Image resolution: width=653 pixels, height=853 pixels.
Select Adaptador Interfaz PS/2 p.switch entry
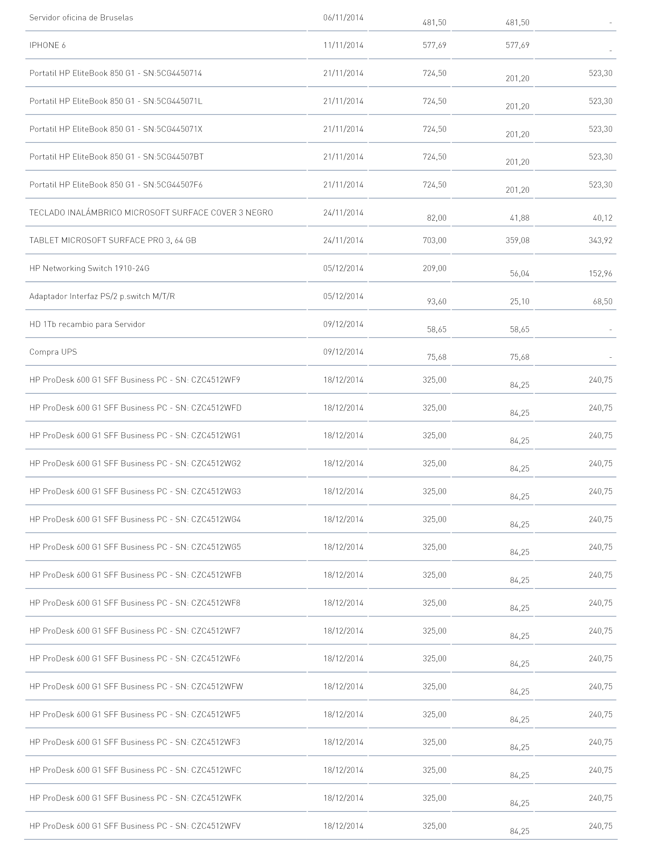(102, 296)
